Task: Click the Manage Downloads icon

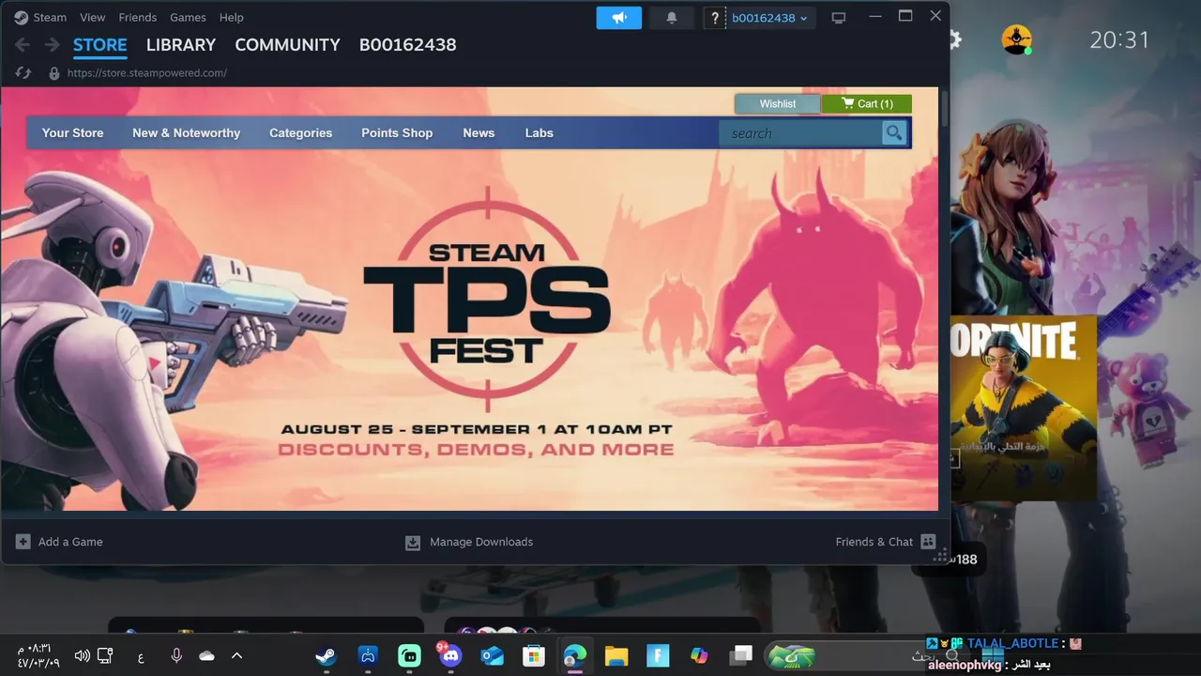Action: pos(413,543)
